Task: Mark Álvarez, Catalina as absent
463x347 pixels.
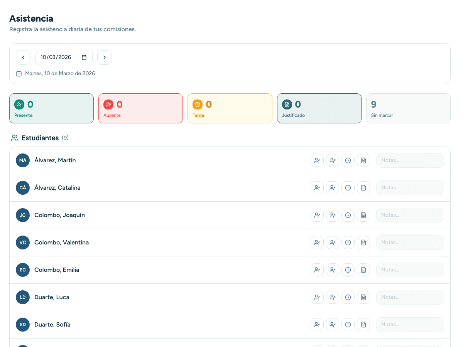Action: 333,188
